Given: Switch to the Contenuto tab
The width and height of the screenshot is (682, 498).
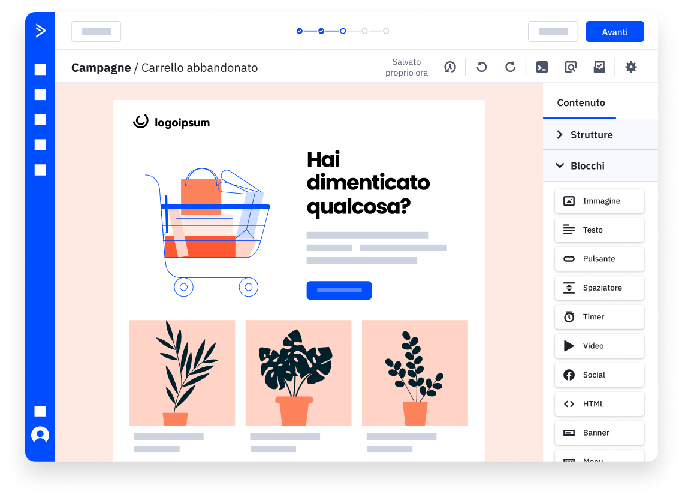Looking at the screenshot, I should tap(581, 103).
